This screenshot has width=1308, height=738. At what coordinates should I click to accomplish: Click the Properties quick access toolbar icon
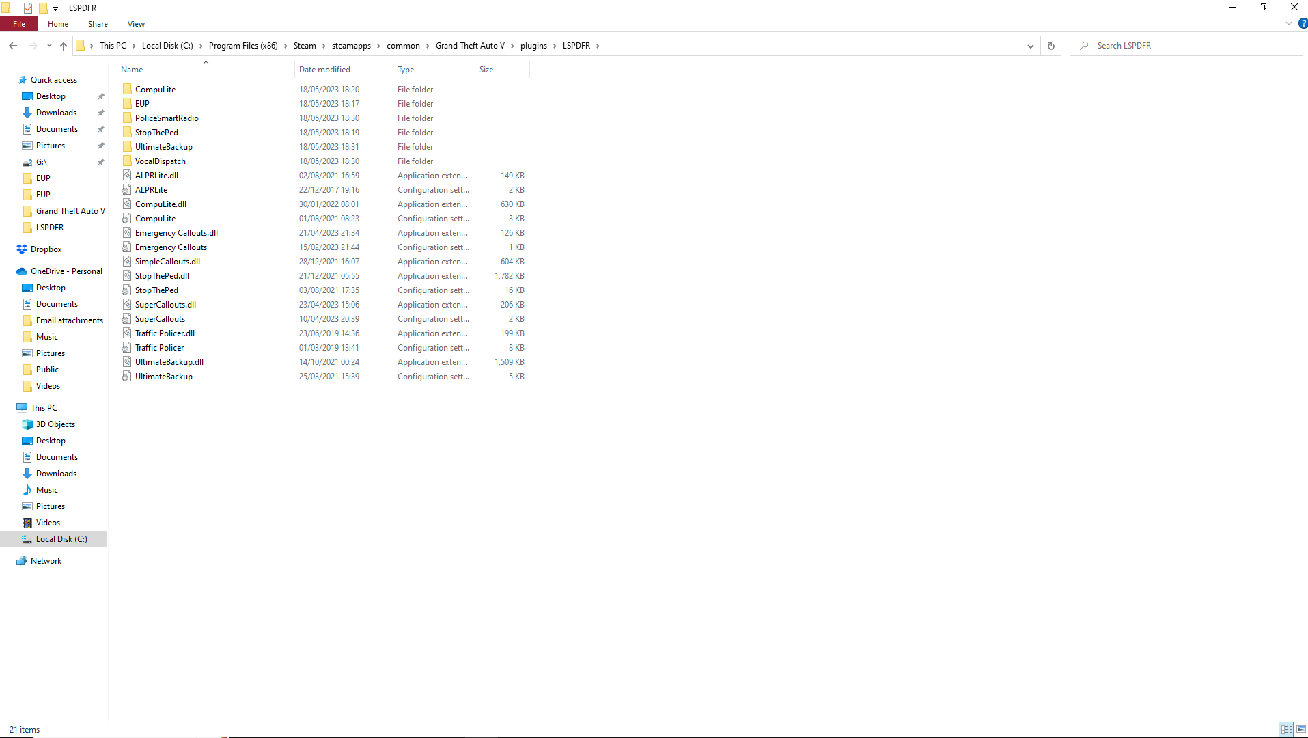[x=28, y=8]
